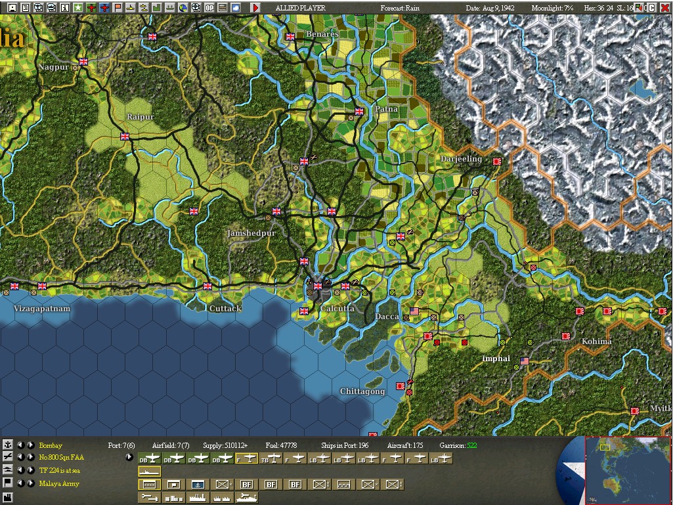Click the green industry chart toolbar icon

pos(157,7)
